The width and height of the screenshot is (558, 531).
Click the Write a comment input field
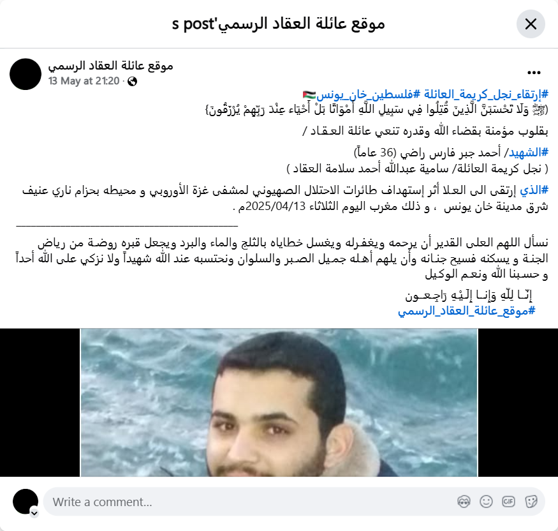[249, 502]
